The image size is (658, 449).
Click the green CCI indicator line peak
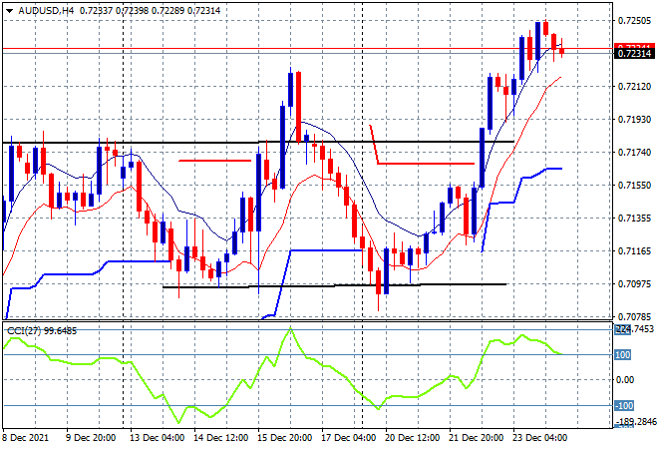[x=290, y=328]
